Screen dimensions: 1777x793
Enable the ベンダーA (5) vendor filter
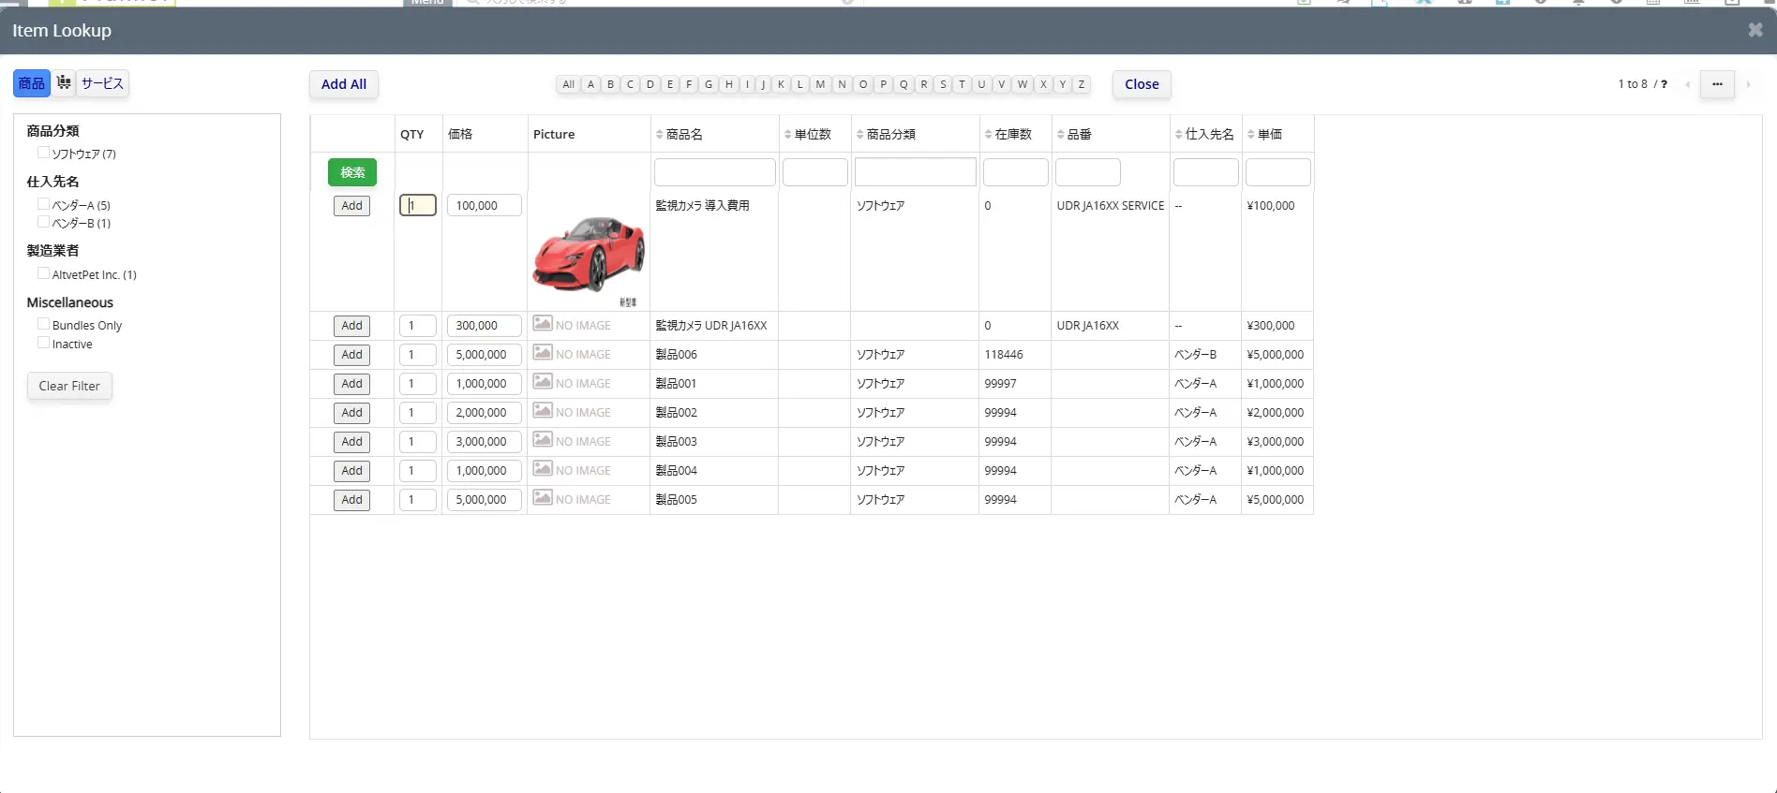coord(43,204)
